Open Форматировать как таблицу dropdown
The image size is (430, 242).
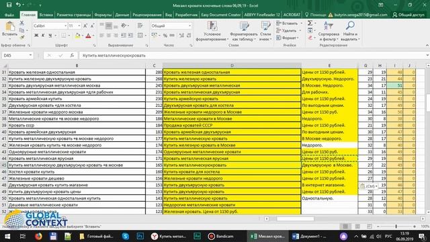tap(243, 31)
